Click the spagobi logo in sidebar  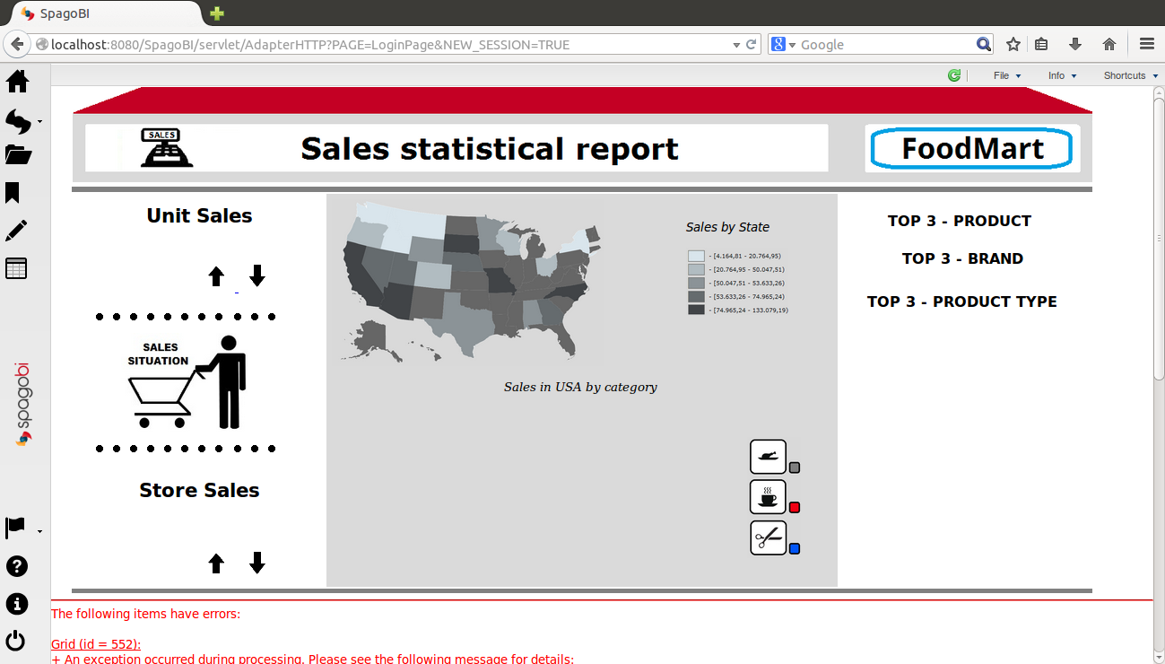(x=22, y=405)
